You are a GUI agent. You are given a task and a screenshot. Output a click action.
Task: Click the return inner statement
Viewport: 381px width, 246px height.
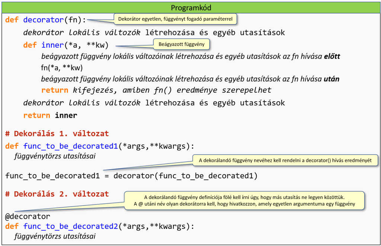tap(50, 115)
